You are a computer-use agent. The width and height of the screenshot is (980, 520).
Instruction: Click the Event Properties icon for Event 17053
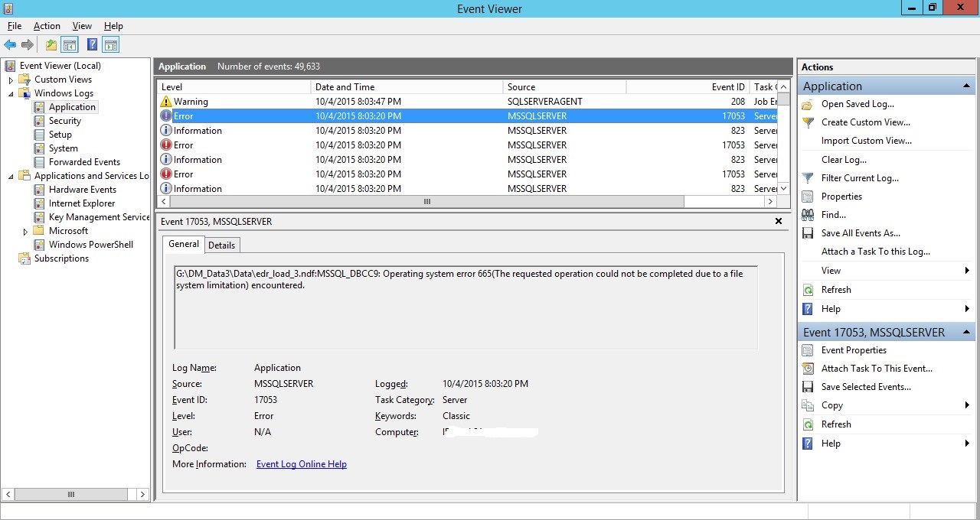coord(809,349)
